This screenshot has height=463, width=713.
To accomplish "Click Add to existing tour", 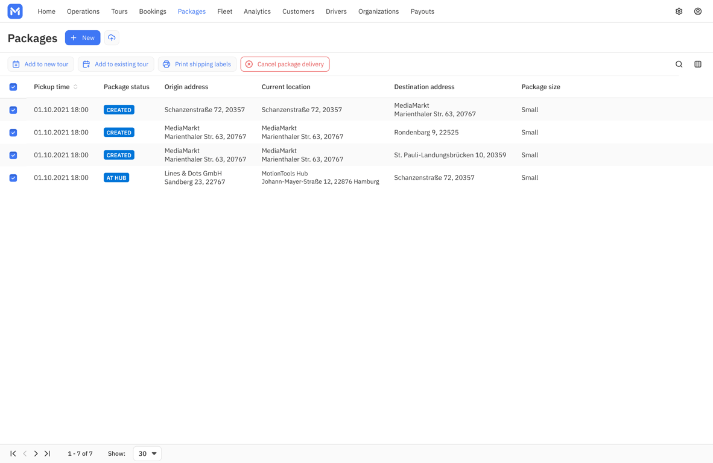I will click(x=116, y=64).
